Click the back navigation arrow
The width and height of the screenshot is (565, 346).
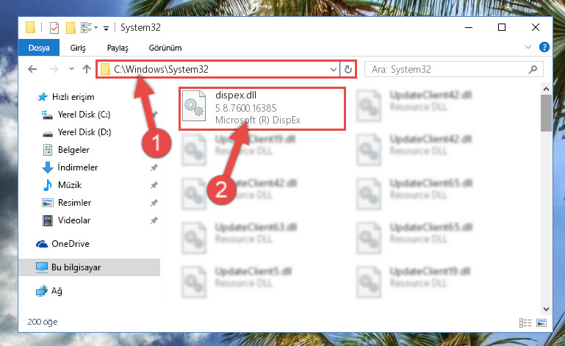(x=32, y=69)
